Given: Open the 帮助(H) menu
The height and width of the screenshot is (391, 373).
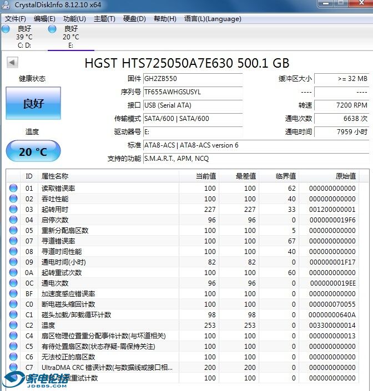Looking at the screenshot, I should [165, 19].
